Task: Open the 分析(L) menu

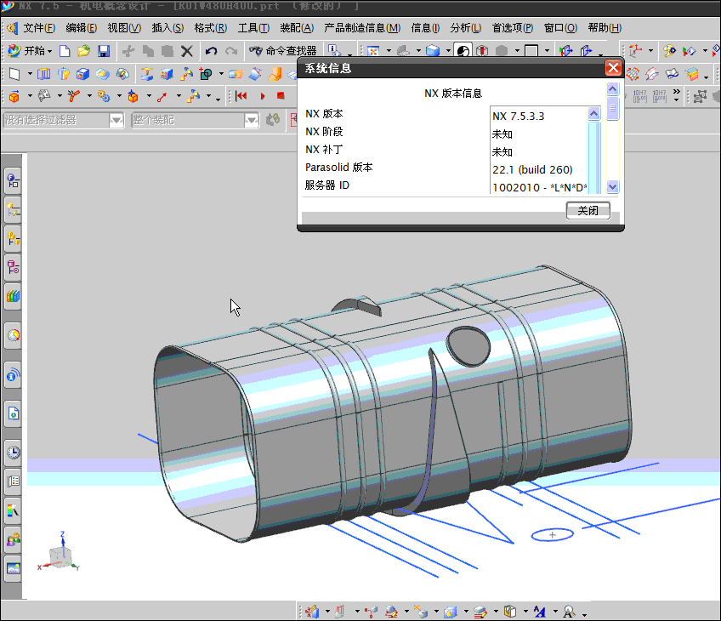Action: 465,28
